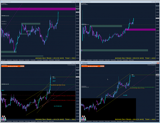Click Average Daily Range = 431.5 text, top-left chart
Image resolution: width=160 pixels, height=123 pixels.
point(50,58)
